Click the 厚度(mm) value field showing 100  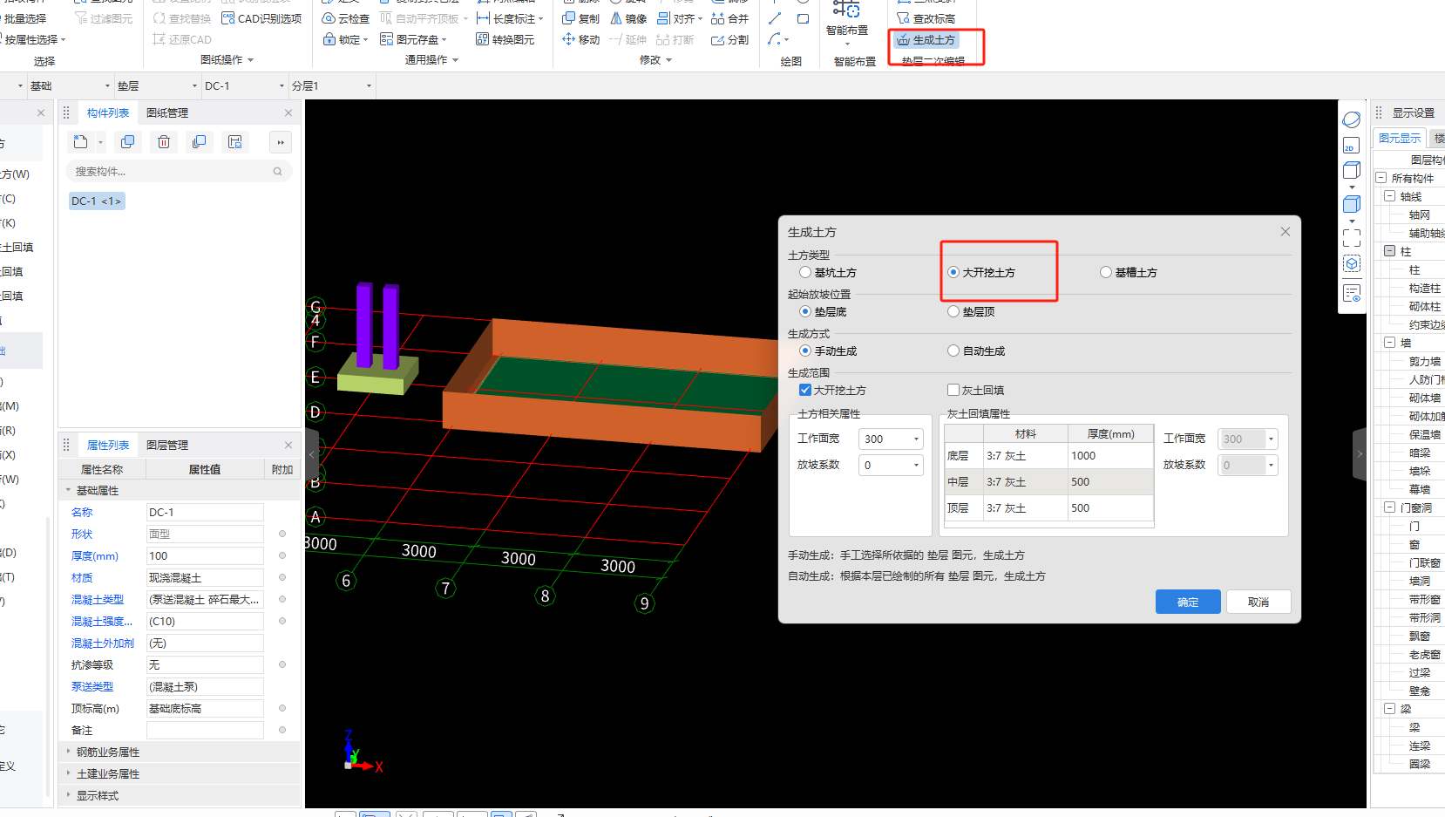pos(205,556)
